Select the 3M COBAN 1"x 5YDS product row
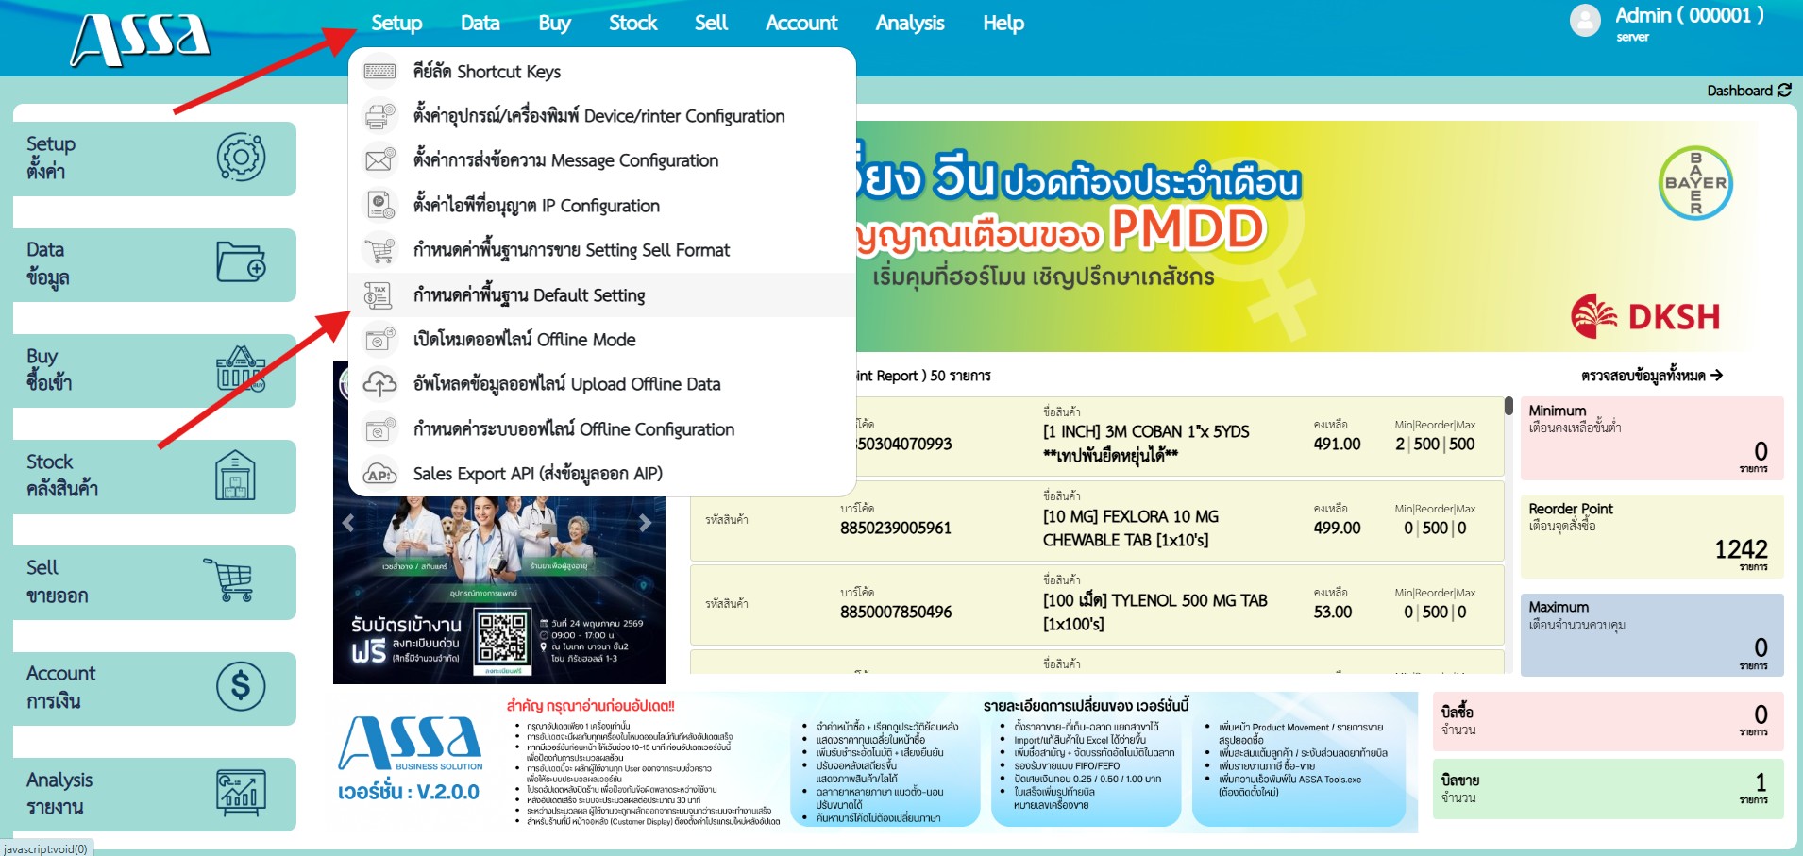The width and height of the screenshot is (1803, 856). pyautogui.click(x=1097, y=436)
